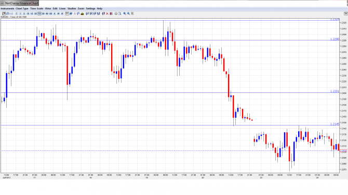
Task: Click the gray icon after zoom out
Action: (x=132, y=13)
